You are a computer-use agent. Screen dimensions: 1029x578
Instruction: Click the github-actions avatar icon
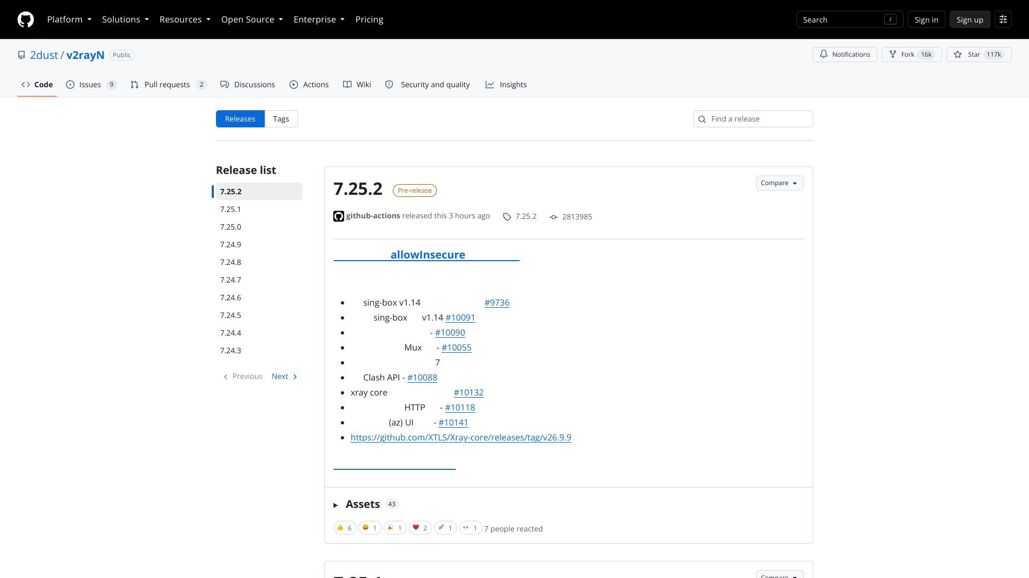pyautogui.click(x=339, y=216)
